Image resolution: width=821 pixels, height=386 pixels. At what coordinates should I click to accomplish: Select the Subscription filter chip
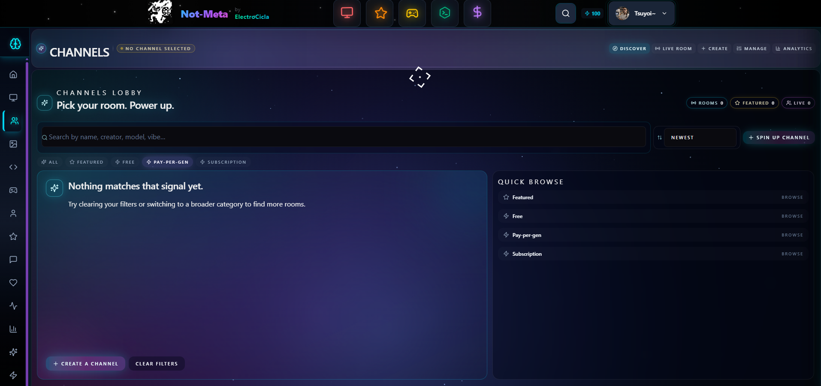coord(223,162)
